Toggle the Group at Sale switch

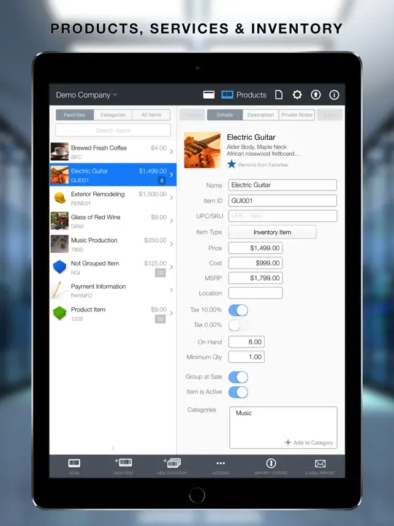tap(238, 377)
